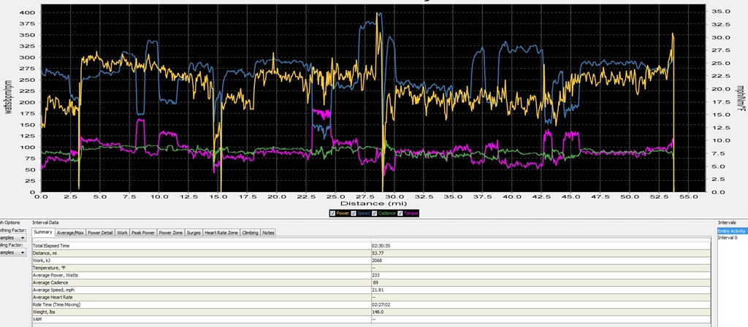Go to the Peak Power tab
748x327 pixels.
tap(143, 233)
